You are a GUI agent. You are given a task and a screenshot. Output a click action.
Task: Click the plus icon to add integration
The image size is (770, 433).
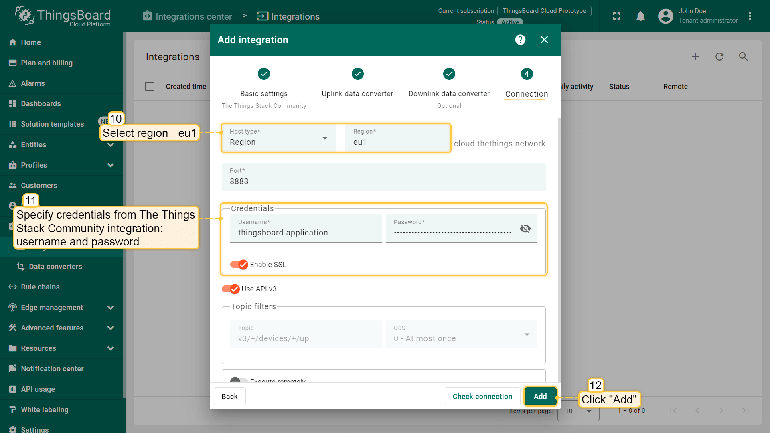click(695, 57)
